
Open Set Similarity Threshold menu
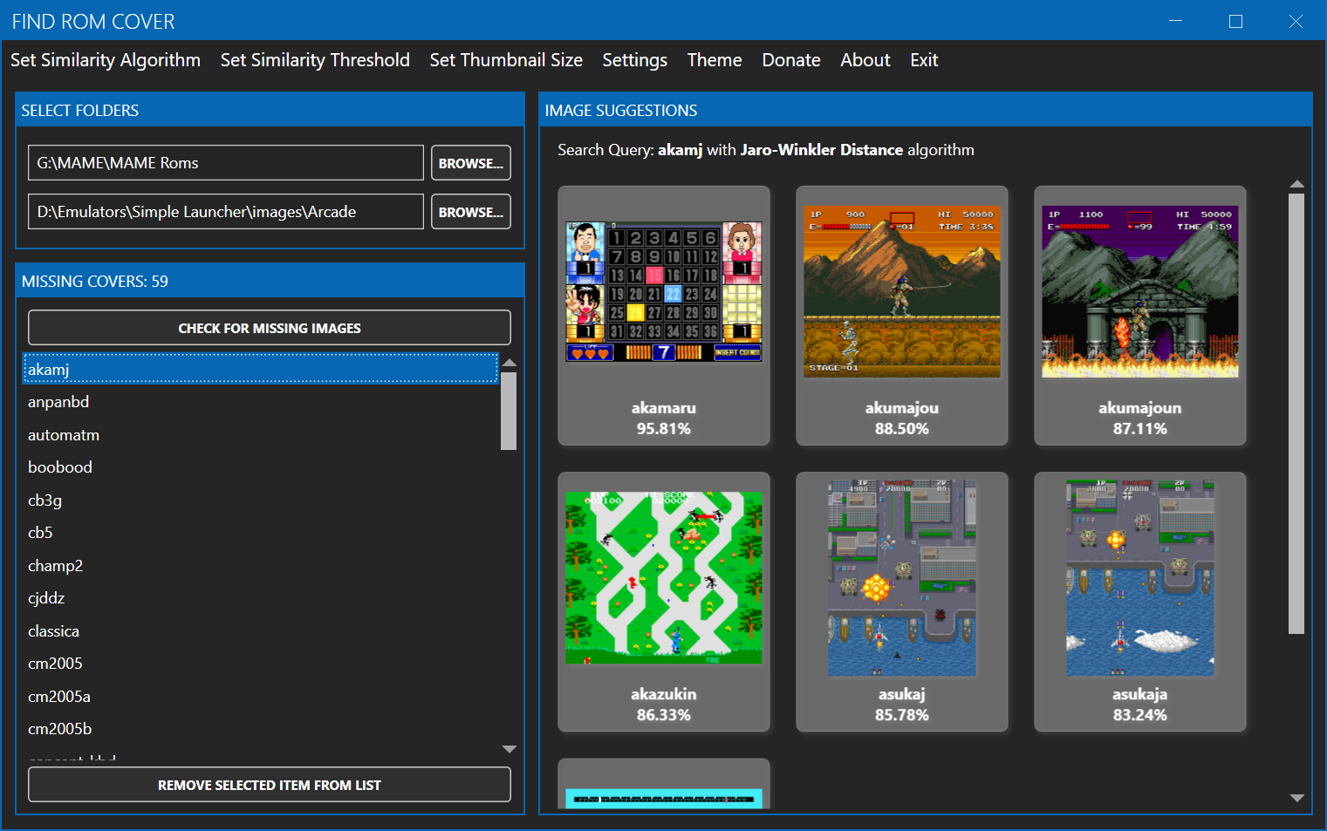pyautogui.click(x=315, y=60)
